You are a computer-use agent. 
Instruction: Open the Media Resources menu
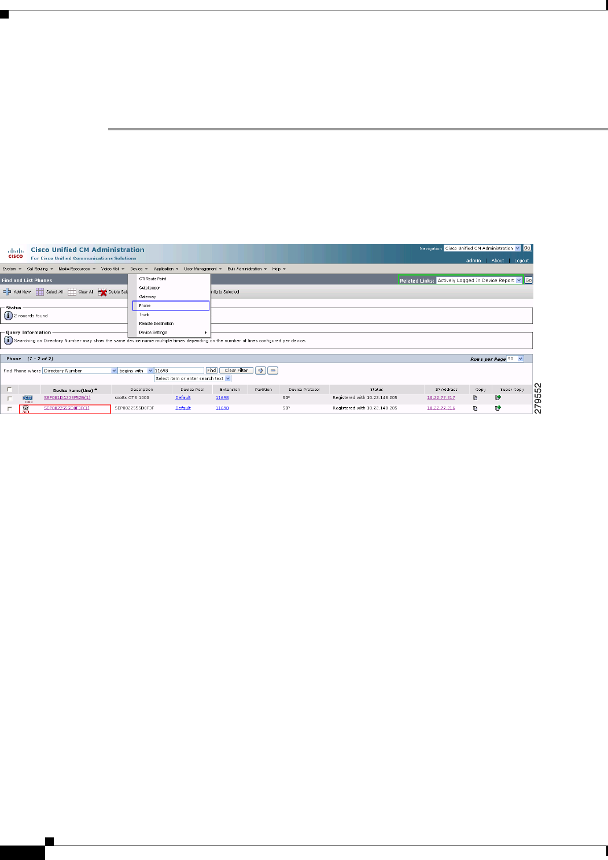tap(76, 269)
